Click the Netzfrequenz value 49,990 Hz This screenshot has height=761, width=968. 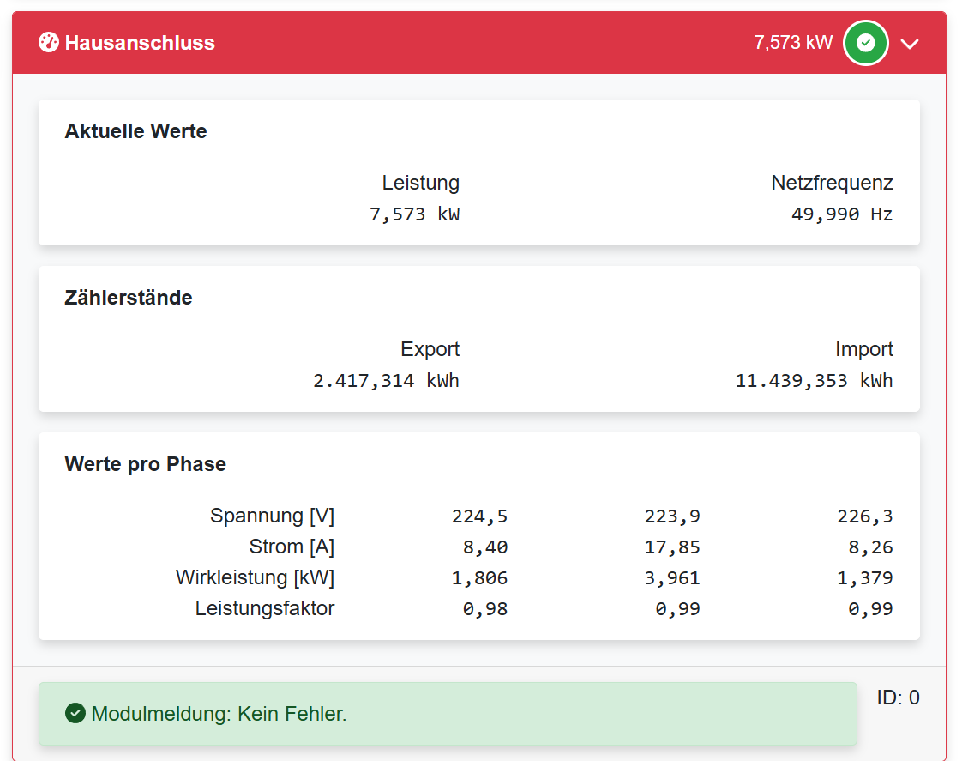[x=842, y=214]
